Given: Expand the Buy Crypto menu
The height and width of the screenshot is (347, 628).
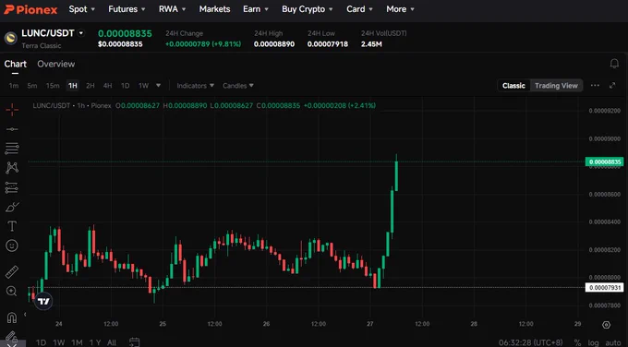Looking at the screenshot, I should (308, 9).
